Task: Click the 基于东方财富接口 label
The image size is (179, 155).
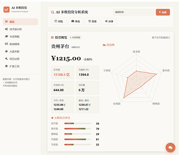Action: [x=161, y=38]
